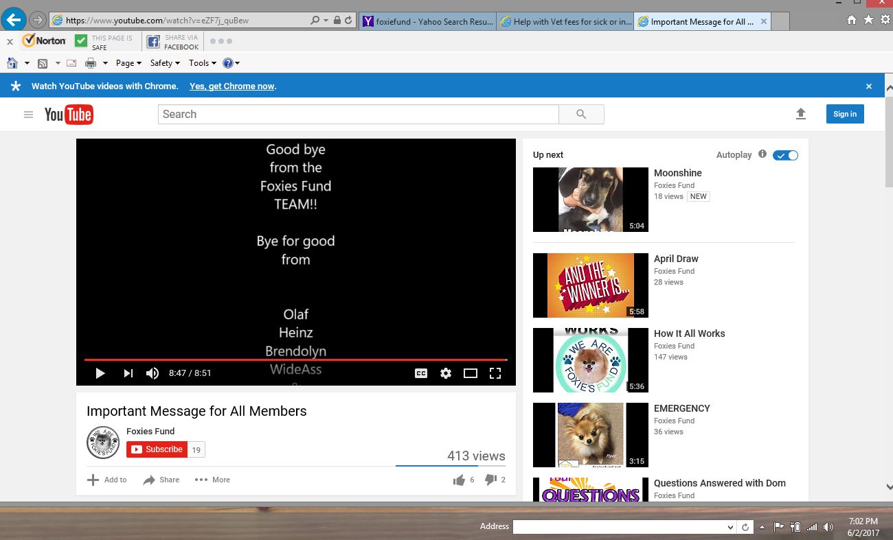Select the Important Message for All tab
This screenshot has width=893, height=540.
point(703,21)
